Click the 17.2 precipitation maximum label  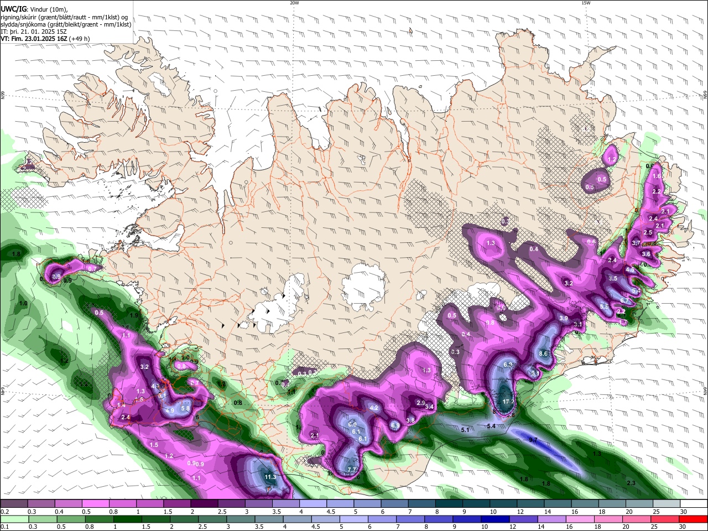pos(508,402)
